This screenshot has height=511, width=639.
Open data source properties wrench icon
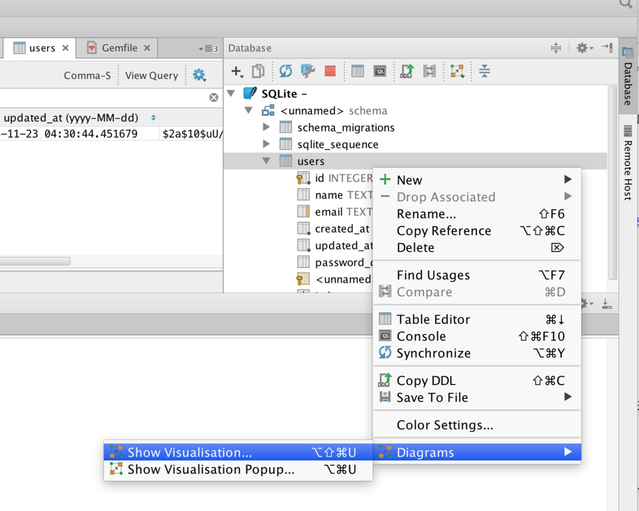[307, 71]
